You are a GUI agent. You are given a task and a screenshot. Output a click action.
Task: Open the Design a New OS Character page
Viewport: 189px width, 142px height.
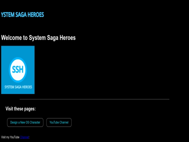(25, 122)
